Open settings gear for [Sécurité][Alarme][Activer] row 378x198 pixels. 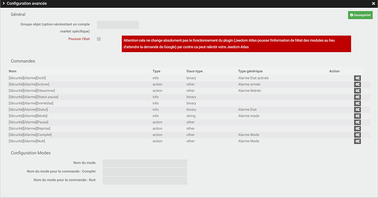(x=357, y=84)
